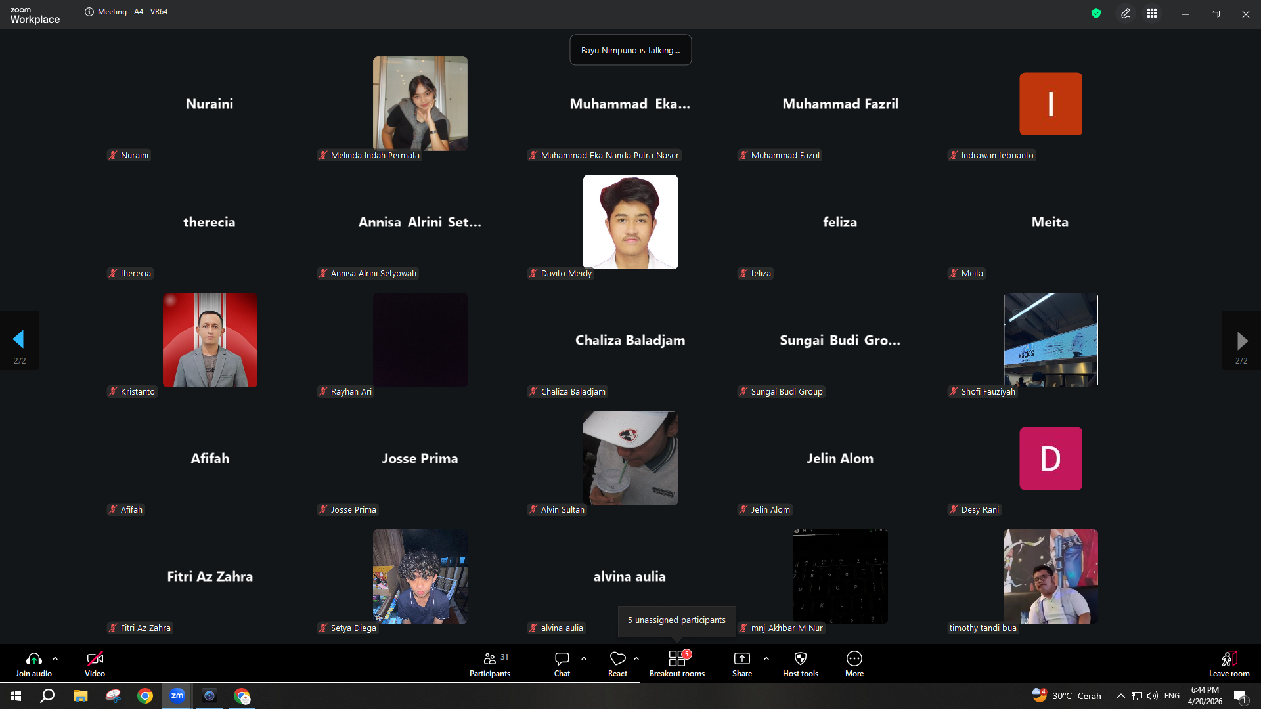The image size is (1261, 709).
Task: Click the Annisa Alrini Setyowati name label
Action: pyautogui.click(x=368, y=273)
